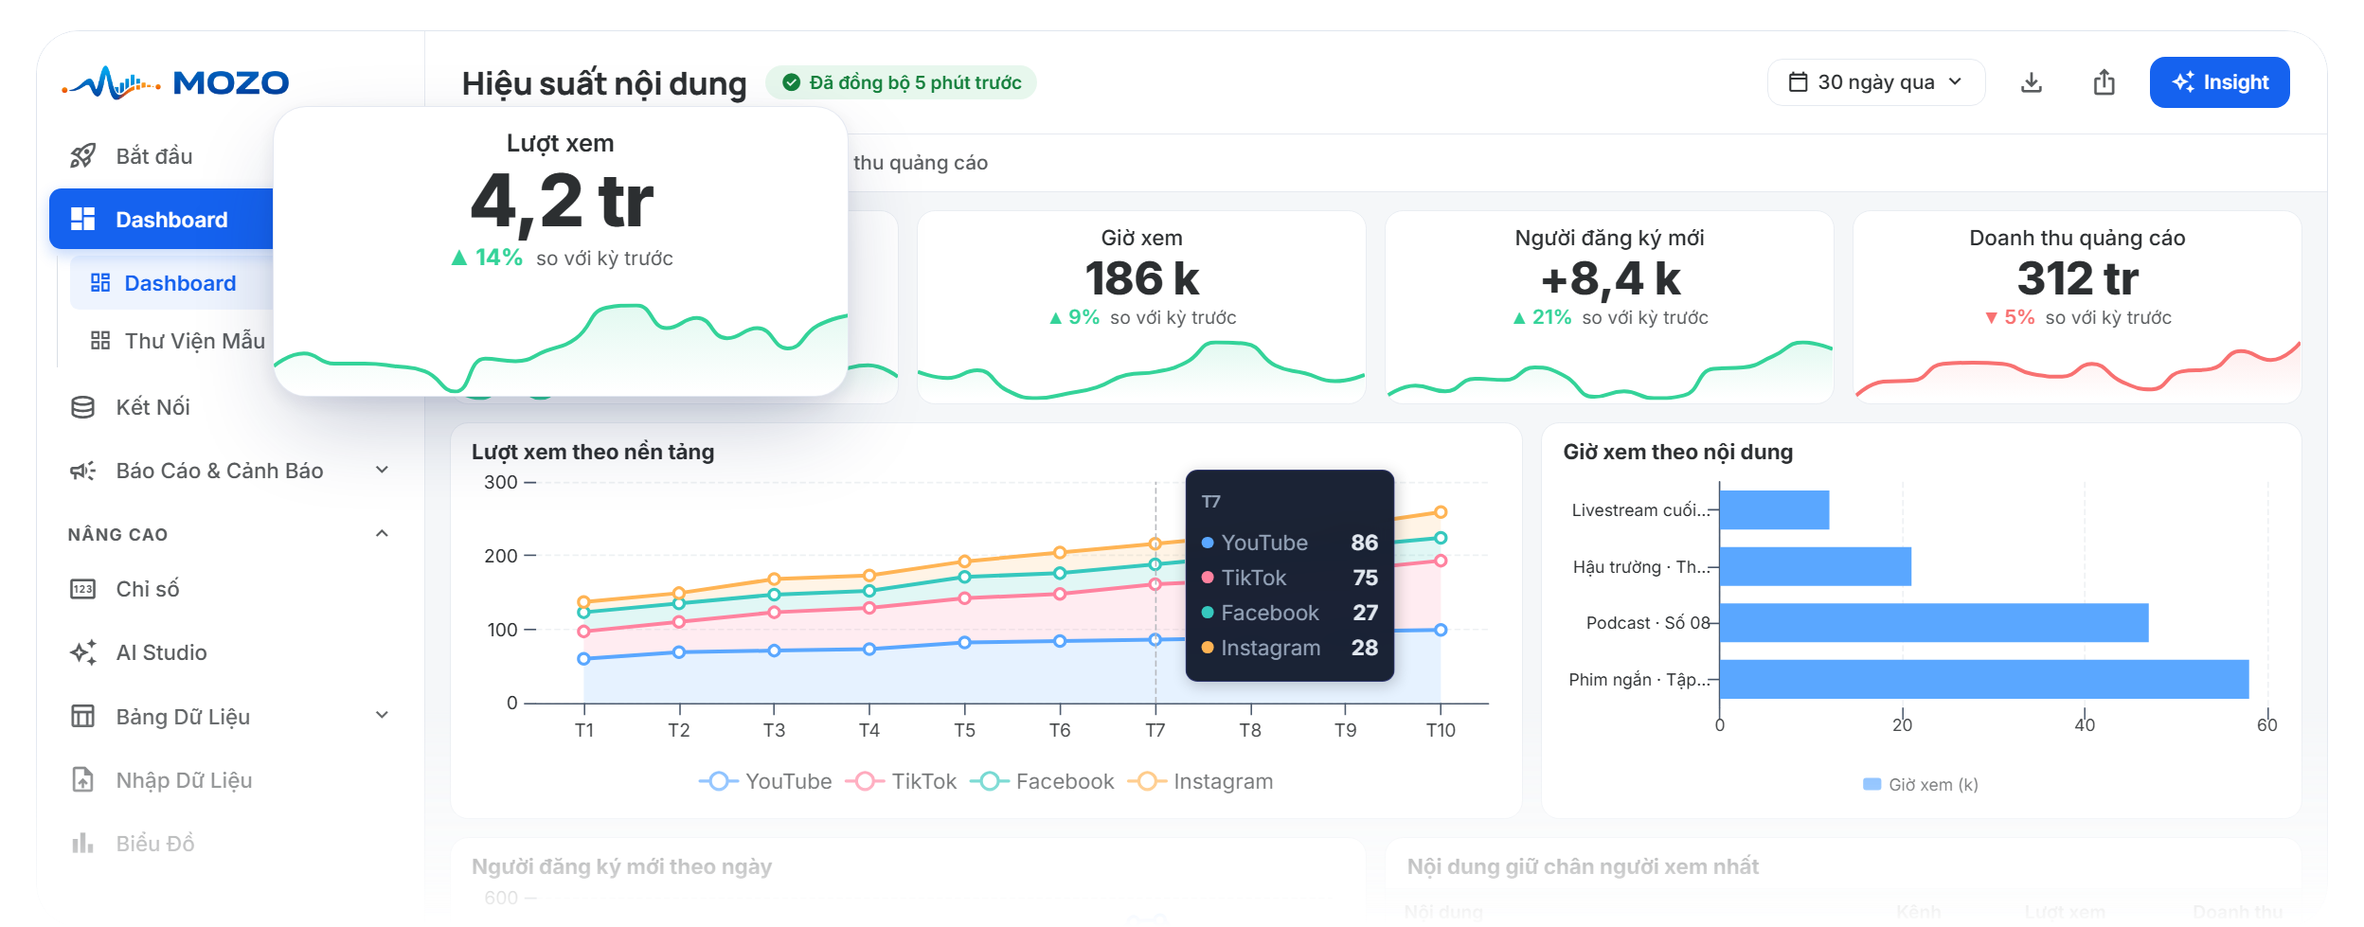The image size is (2364, 927).
Task: Click the Thư Viện Mẫu grid icon
Action: (x=100, y=341)
